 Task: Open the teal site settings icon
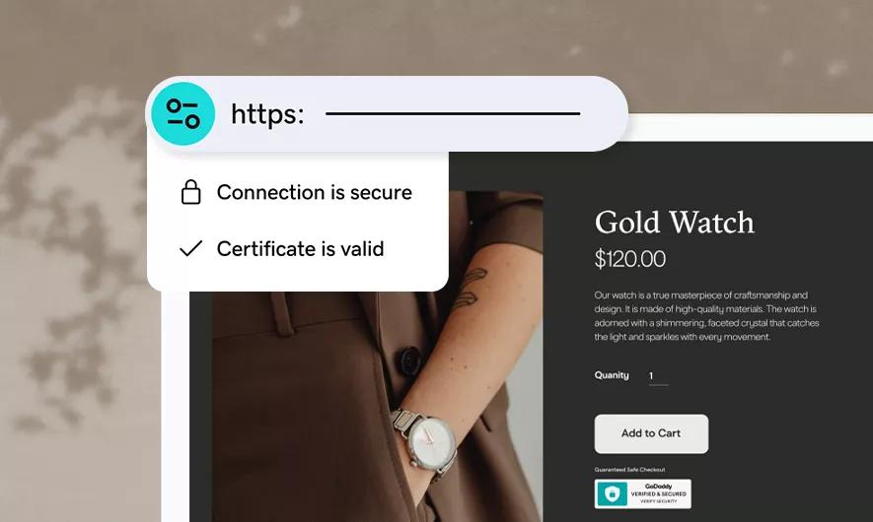pyautogui.click(x=182, y=113)
